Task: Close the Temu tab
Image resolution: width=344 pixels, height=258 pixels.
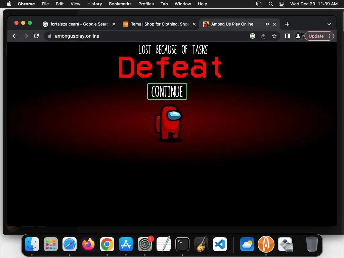Action: pyautogui.click(x=194, y=24)
